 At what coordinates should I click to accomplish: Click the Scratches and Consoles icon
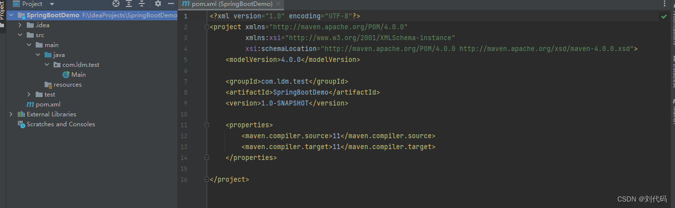click(x=21, y=124)
